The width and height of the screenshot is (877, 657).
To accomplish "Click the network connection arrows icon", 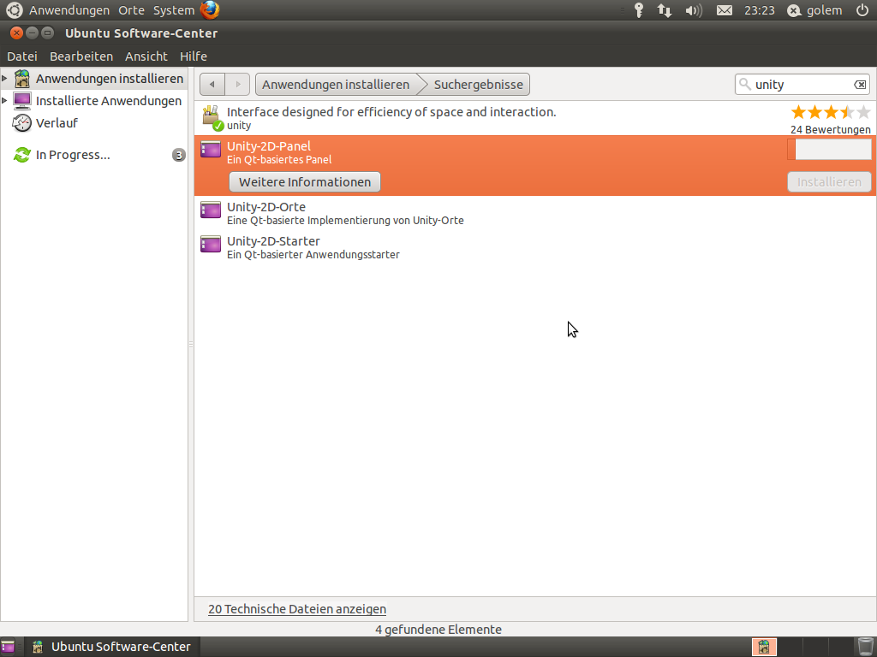I will [x=665, y=10].
